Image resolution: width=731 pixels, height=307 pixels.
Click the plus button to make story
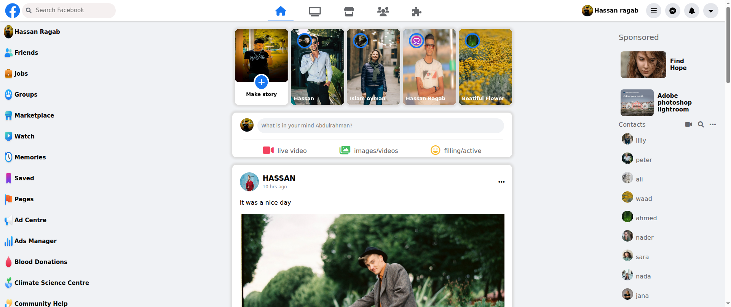(262, 82)
